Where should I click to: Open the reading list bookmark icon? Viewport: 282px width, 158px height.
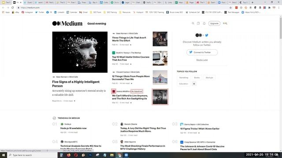tap(198, 23)
